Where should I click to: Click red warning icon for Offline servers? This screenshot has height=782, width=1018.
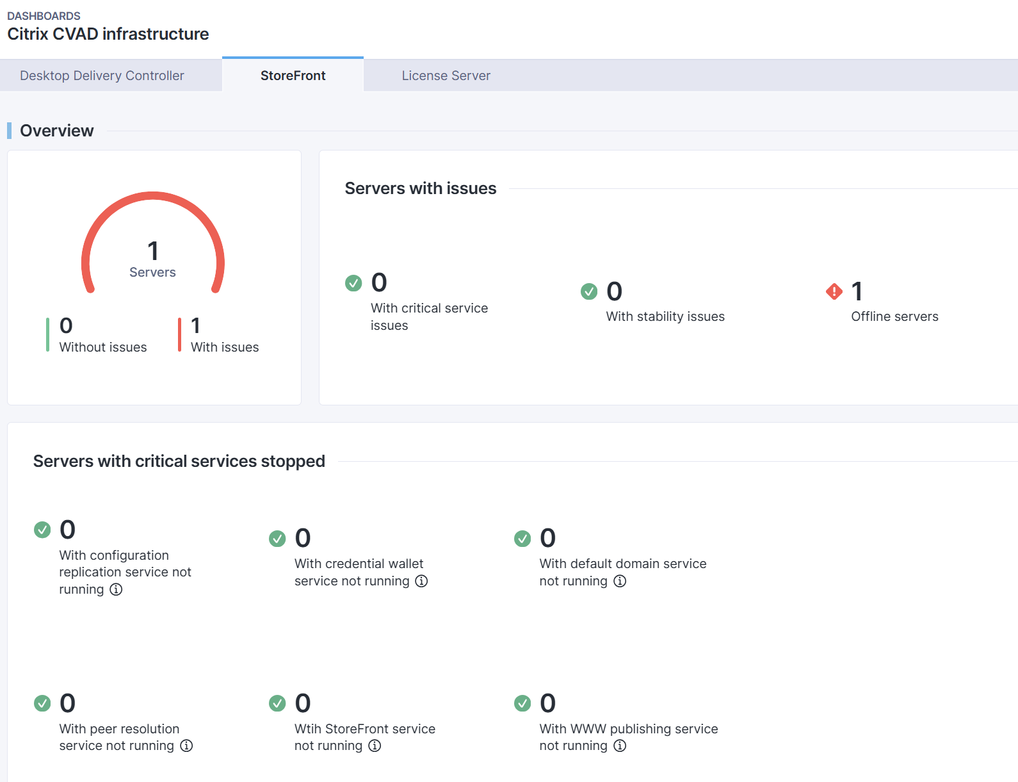tap(834, 292)
